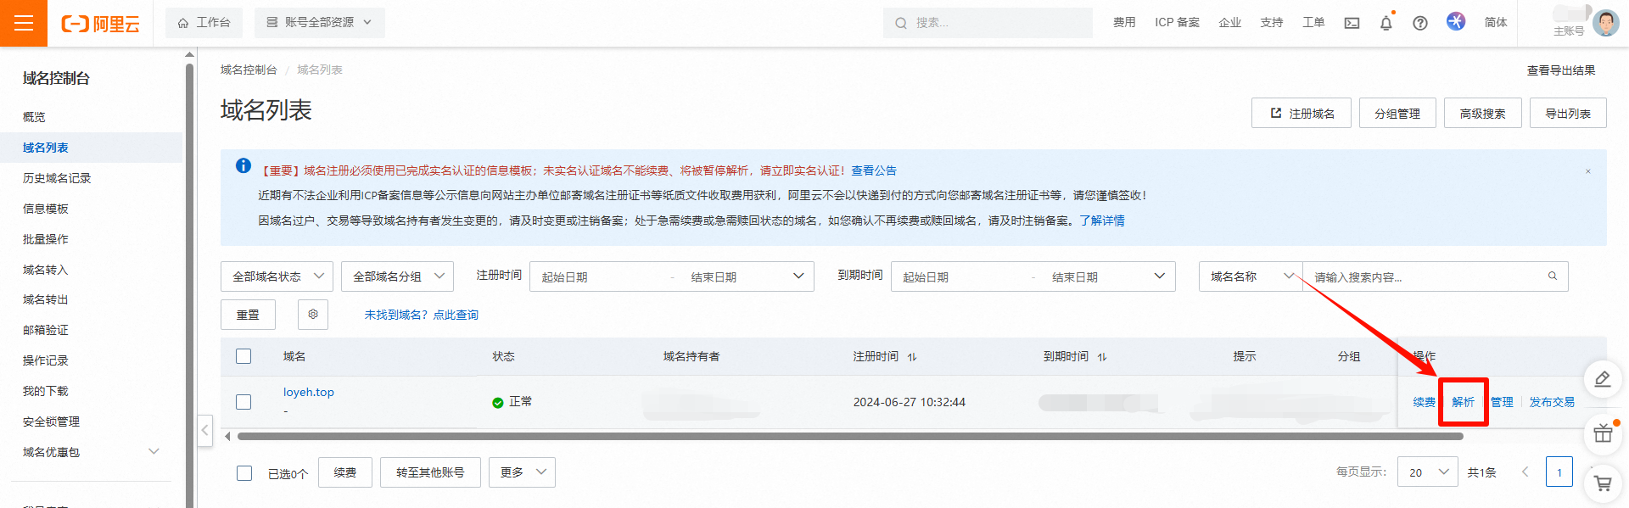
Task: Go to previous page arrow
Action: coord(1525,472)
